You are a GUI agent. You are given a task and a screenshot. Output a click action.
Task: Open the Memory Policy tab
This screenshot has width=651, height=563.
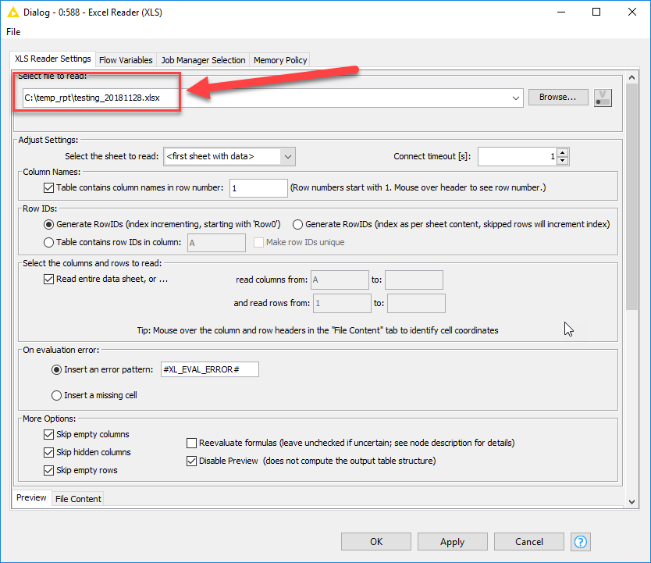(280, 60)
